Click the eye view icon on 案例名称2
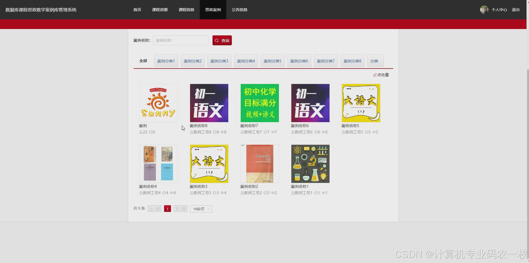The width and height of the screenshot is (529, 263). 273,193
